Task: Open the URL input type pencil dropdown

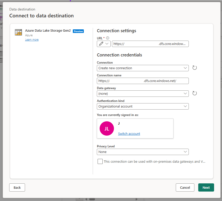Action: click(104, 44)
